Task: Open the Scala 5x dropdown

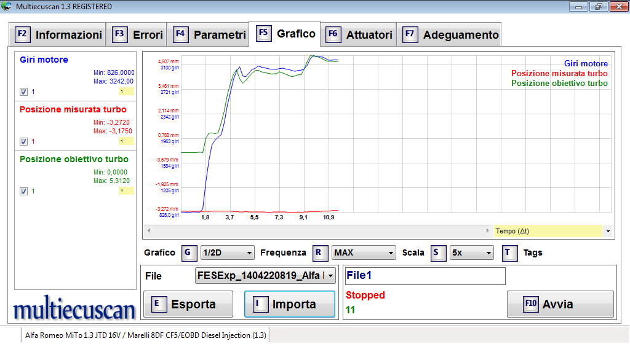Action: tap(471, 252)
